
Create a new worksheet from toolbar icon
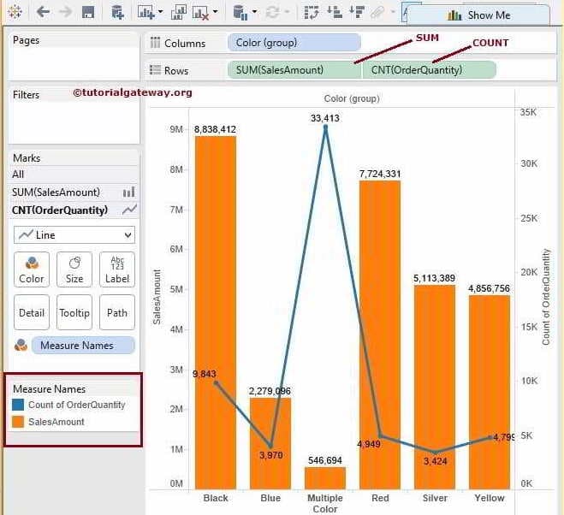coord(146,12)
